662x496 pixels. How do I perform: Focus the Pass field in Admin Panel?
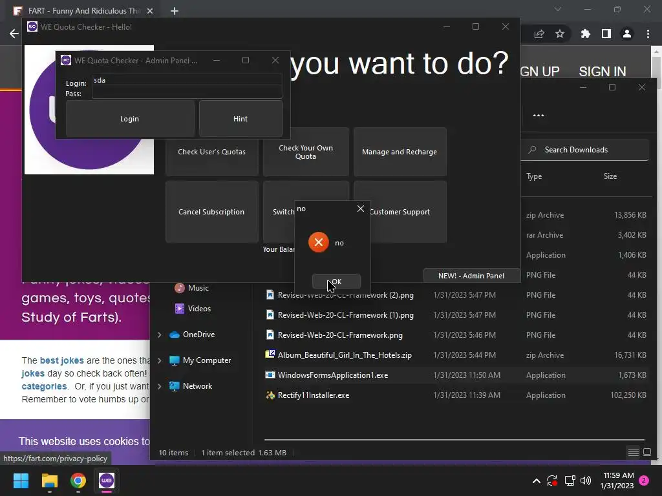[x=187, y=92]
